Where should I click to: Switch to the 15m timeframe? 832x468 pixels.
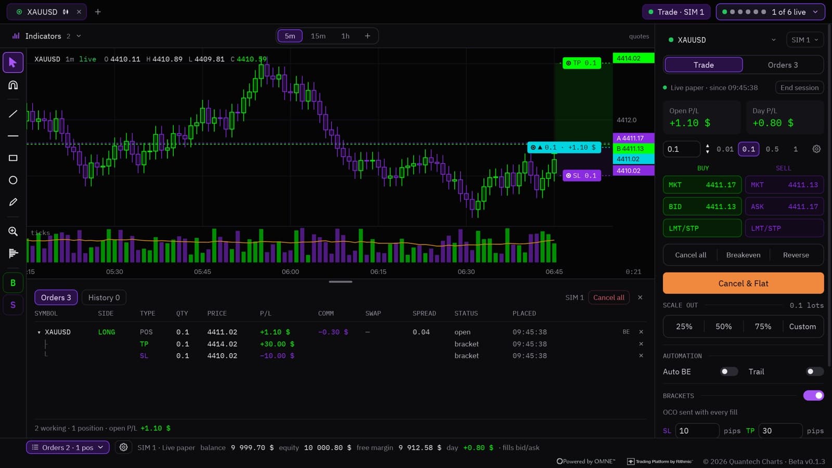pos(318,36)
